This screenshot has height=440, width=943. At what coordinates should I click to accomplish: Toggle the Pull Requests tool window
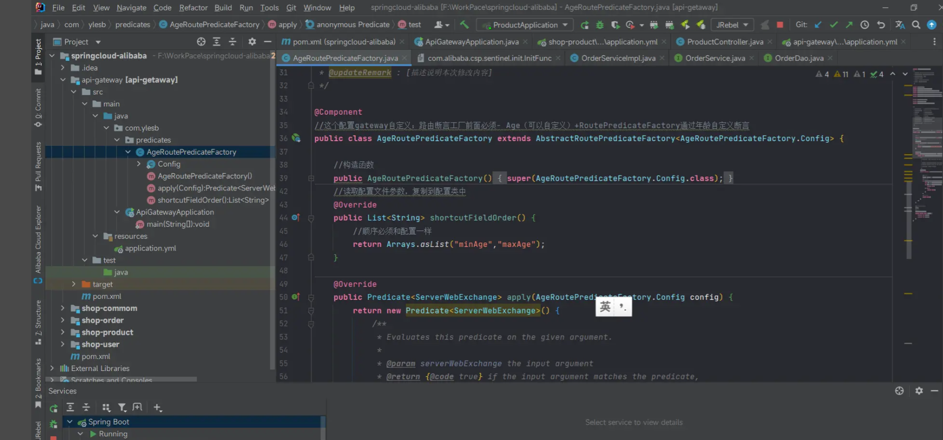(38, 166)
